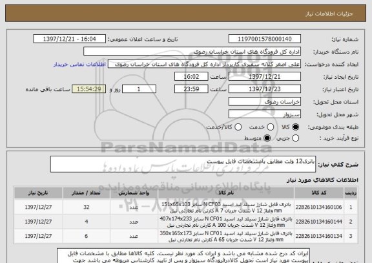Image resolution: width=372 pixels, height=263 pixels.
Task: Click the public announcement date field 1397/12/21 - 16:04
Action: (x=70, y=39)
